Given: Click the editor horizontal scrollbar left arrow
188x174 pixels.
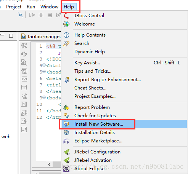Looking at the screenshot, I should 49,164.
